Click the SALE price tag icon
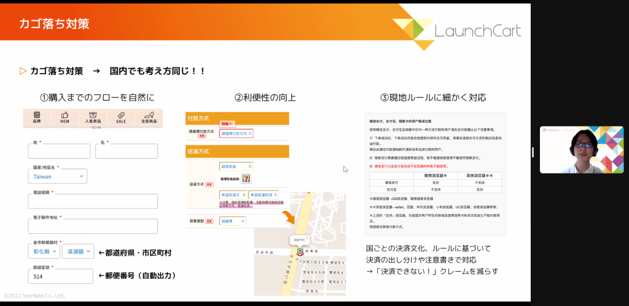 [x=121, y=117]
